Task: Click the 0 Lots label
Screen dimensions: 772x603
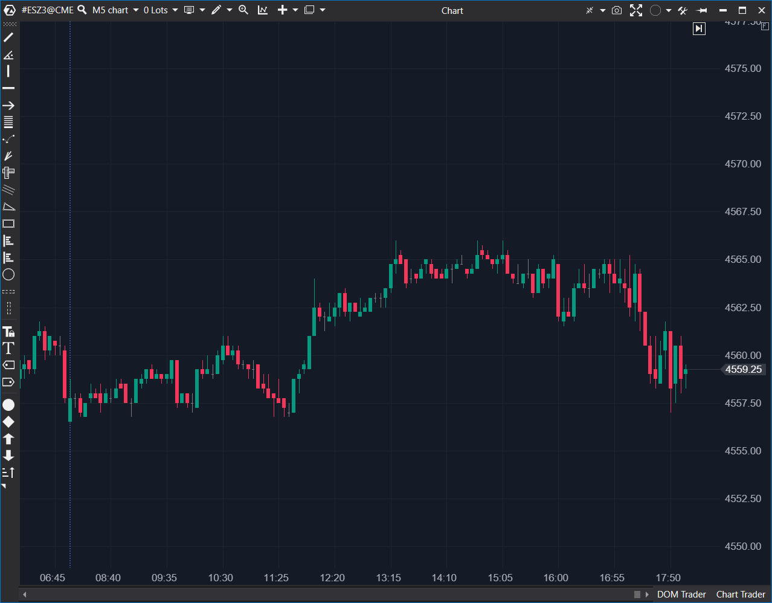Action: coord(156,10)
